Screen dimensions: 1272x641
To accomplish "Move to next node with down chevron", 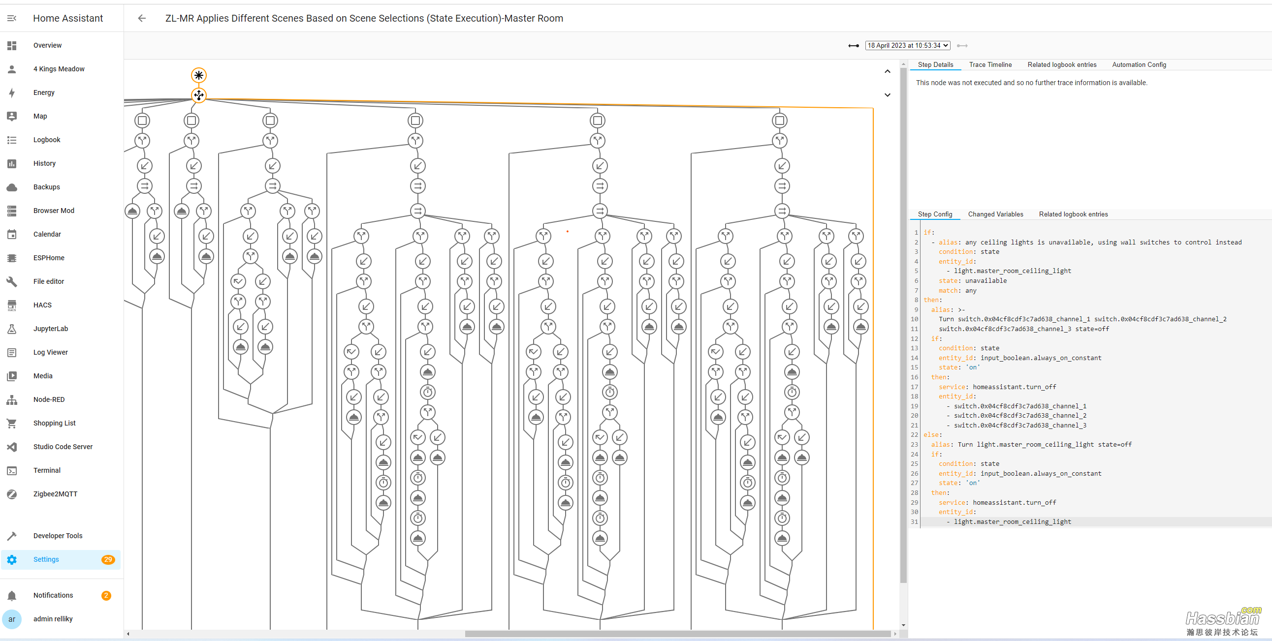I will tap(888, 95).
